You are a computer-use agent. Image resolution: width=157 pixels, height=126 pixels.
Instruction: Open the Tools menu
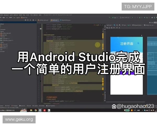tap(28, 15)
